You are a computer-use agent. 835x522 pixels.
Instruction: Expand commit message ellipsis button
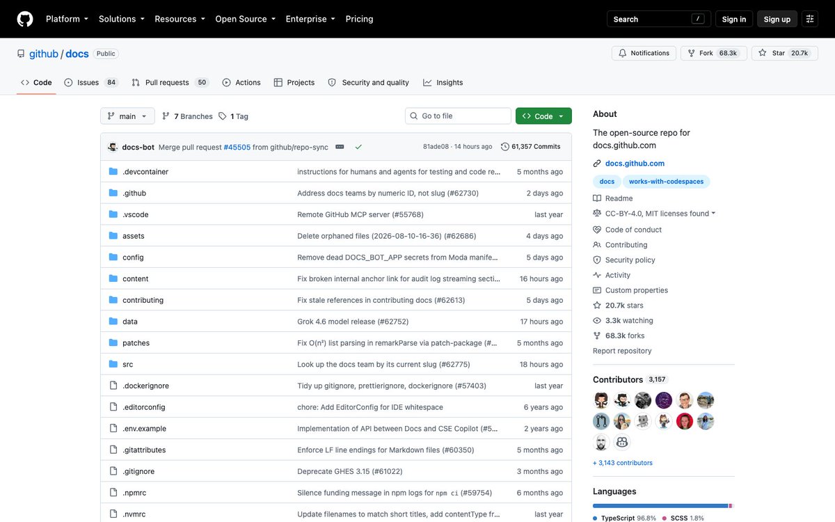pyautogui.click(x=340, y=147)
